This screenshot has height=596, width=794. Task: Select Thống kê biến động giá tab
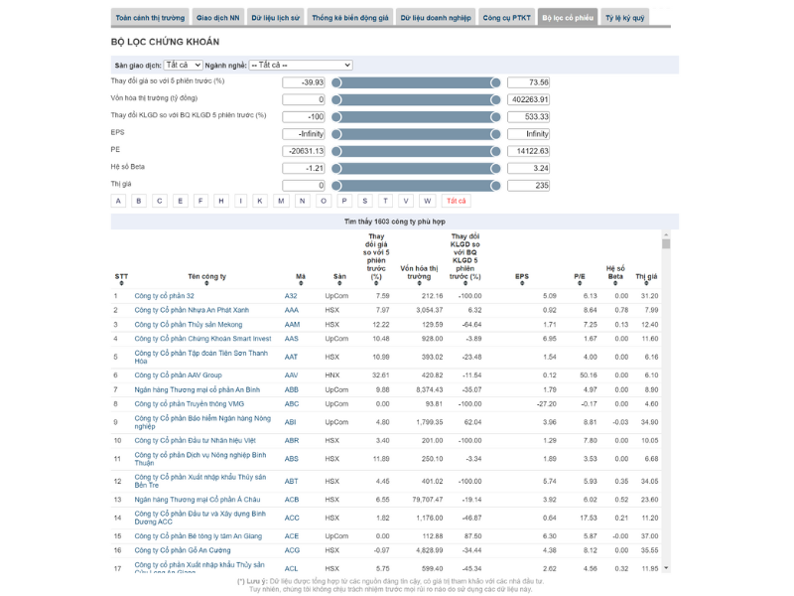click(x=350, y=18)
